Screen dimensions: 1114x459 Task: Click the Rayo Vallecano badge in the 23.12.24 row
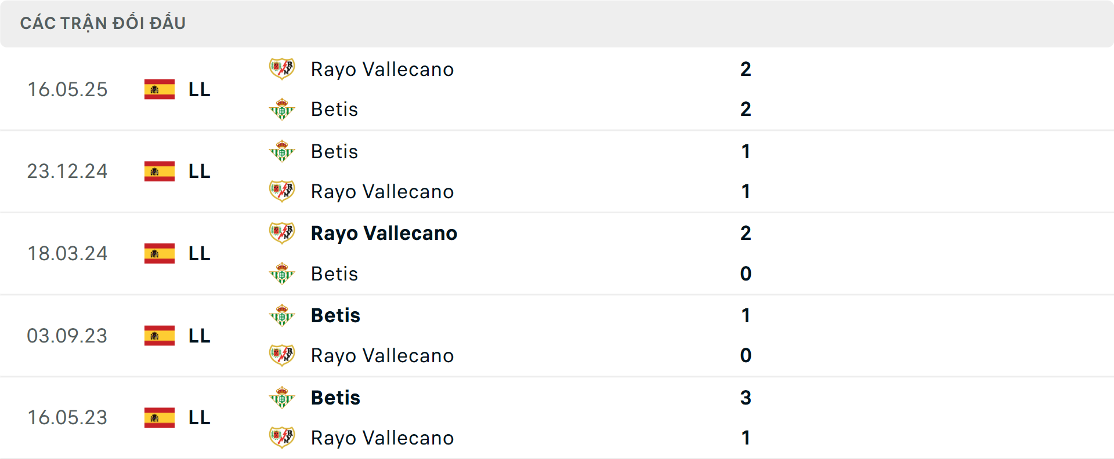tap(282, 191)
